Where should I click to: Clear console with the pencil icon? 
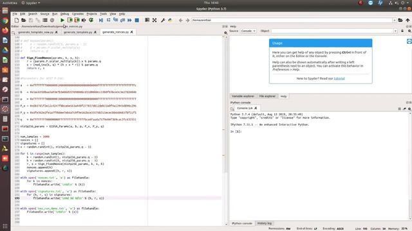tap(404, 108)
